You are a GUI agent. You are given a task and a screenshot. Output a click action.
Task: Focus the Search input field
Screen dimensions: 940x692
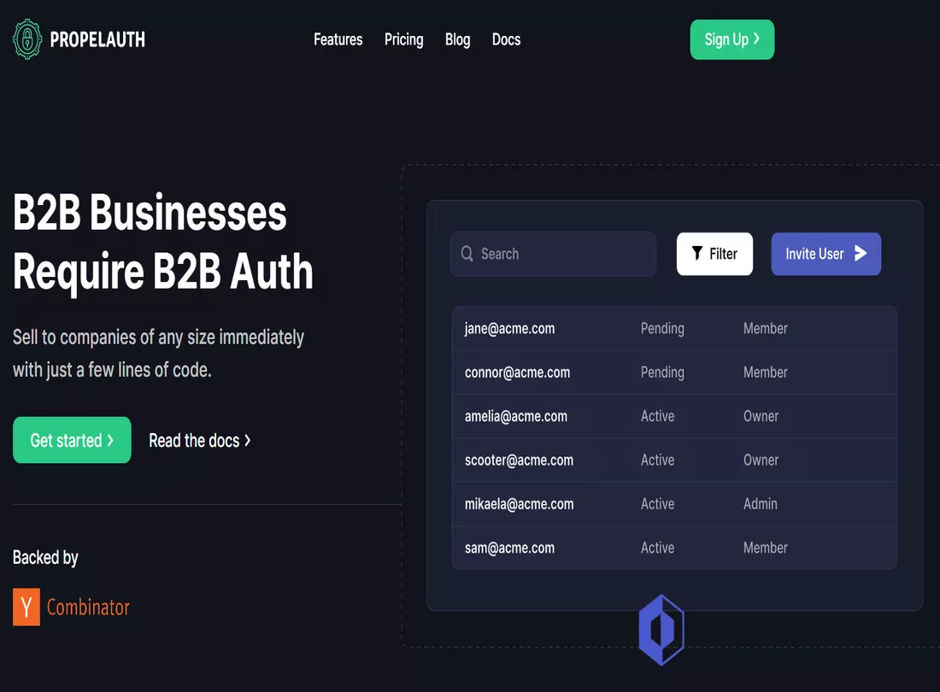pyautogui.click(x=553, y=254)
